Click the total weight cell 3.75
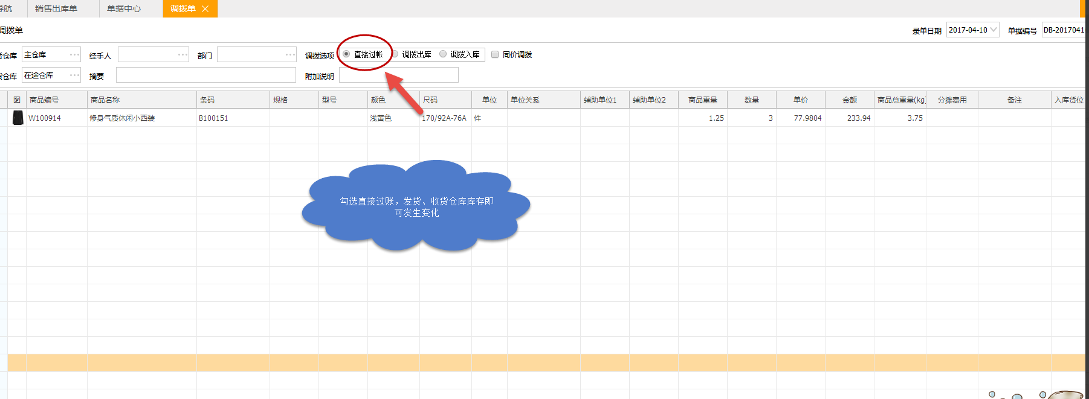The width and height of the screenshot is (1089, 399). [900, 118]
